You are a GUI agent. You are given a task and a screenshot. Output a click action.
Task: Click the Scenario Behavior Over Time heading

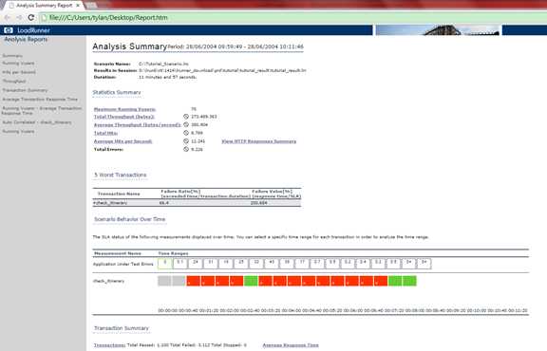coord(130,219)
